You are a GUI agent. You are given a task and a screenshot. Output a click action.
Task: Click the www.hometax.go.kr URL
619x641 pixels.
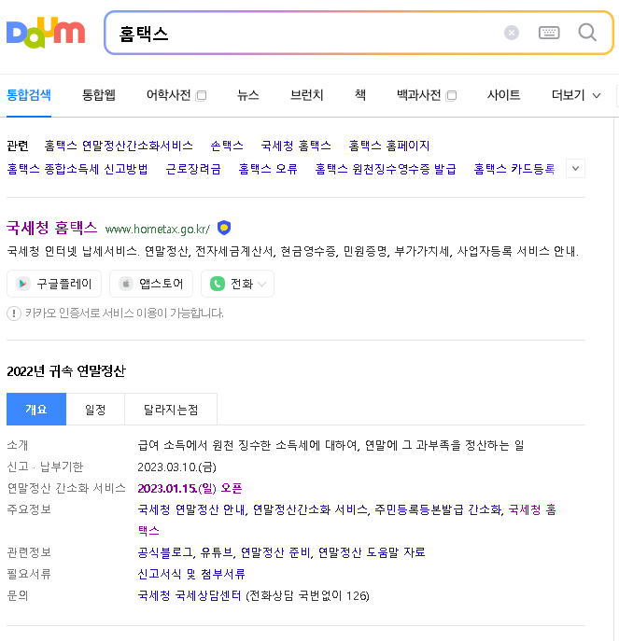click(158, 229)
